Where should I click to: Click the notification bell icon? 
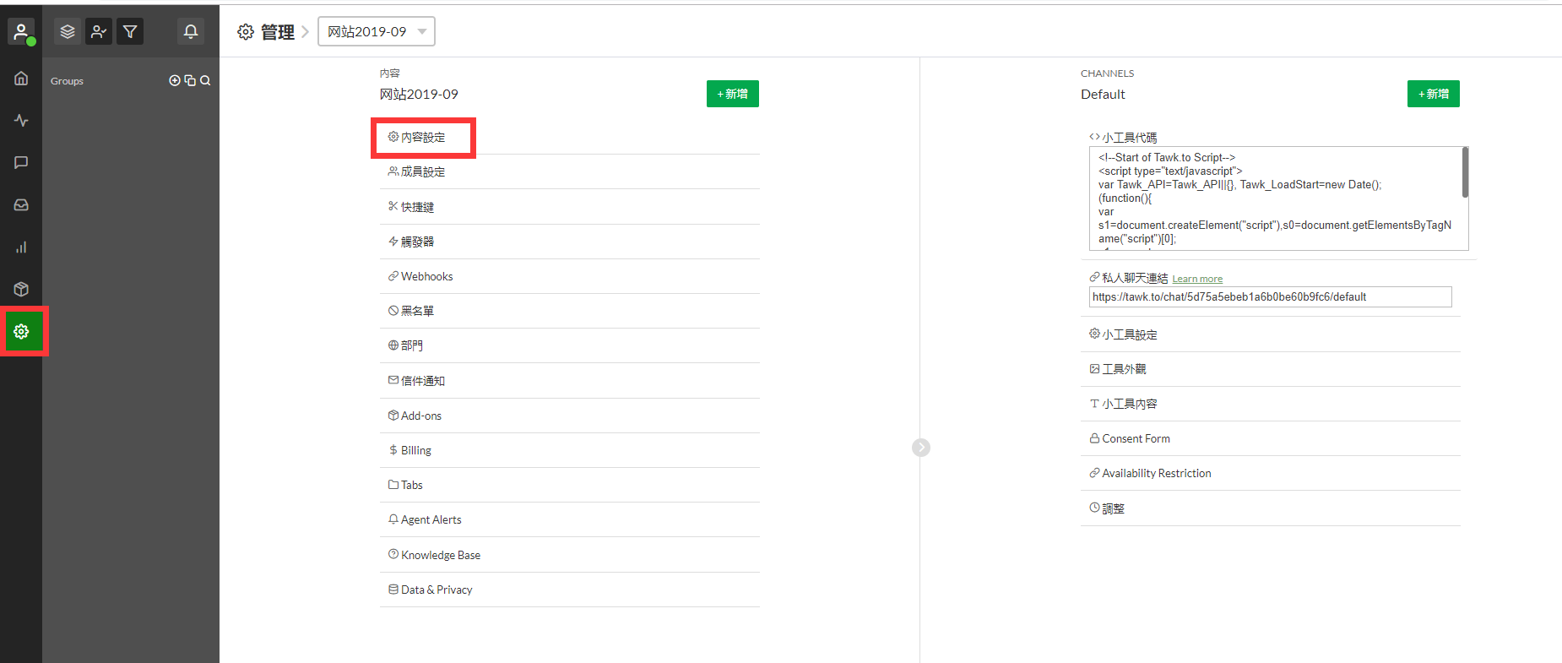(191, 31)
